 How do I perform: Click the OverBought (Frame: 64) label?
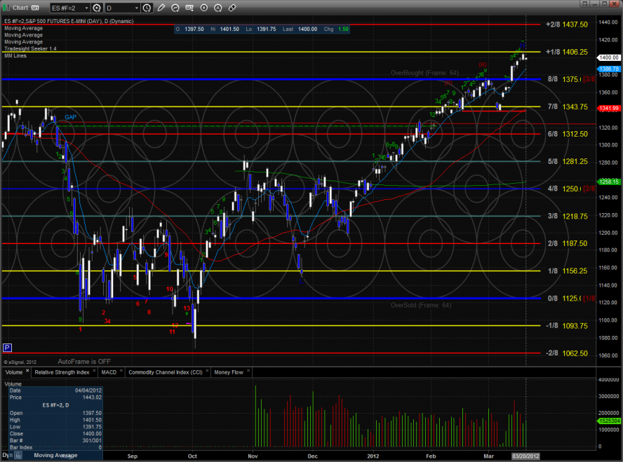click(424, 73)
